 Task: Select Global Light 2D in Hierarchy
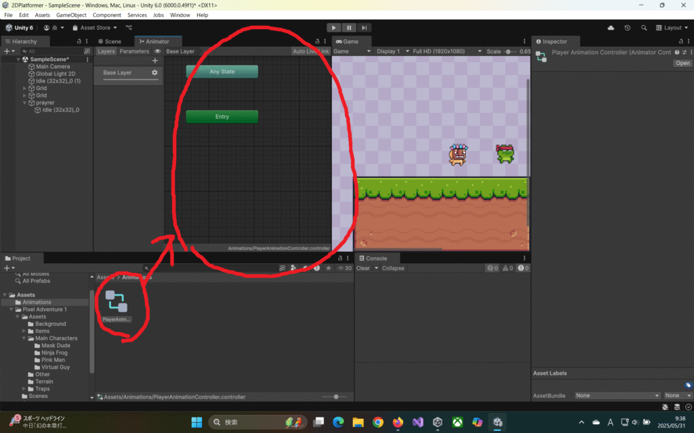(56, 74)
